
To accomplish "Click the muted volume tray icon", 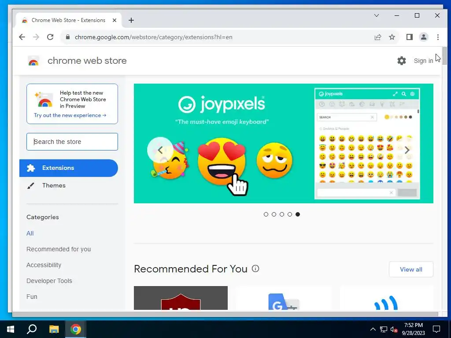I will tap(394, 329).
